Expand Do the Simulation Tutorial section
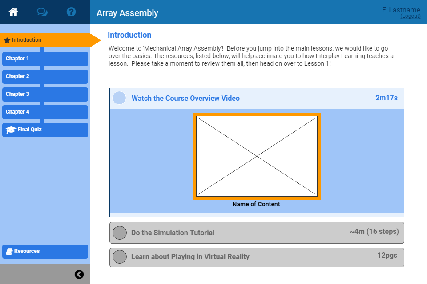The height and width of the screenshot is (284, 427). click(257, 233)
